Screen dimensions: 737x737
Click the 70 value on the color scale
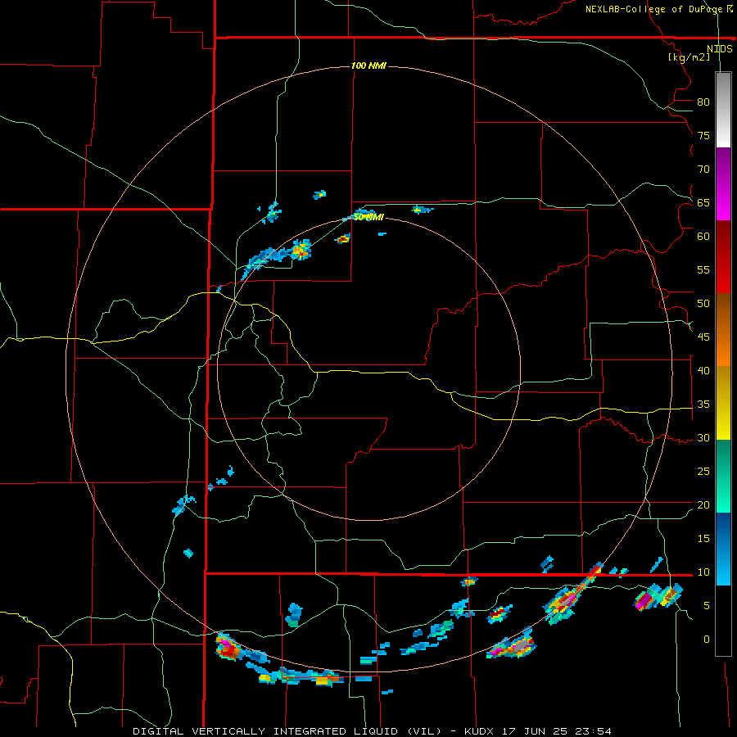[703, 170]
